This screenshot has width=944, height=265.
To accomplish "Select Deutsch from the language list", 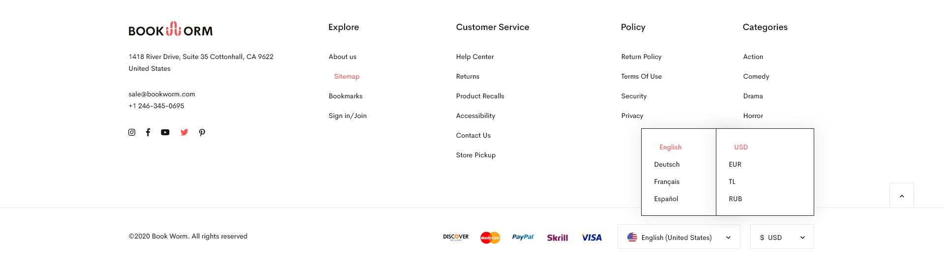I will click(x=667, y=165).
